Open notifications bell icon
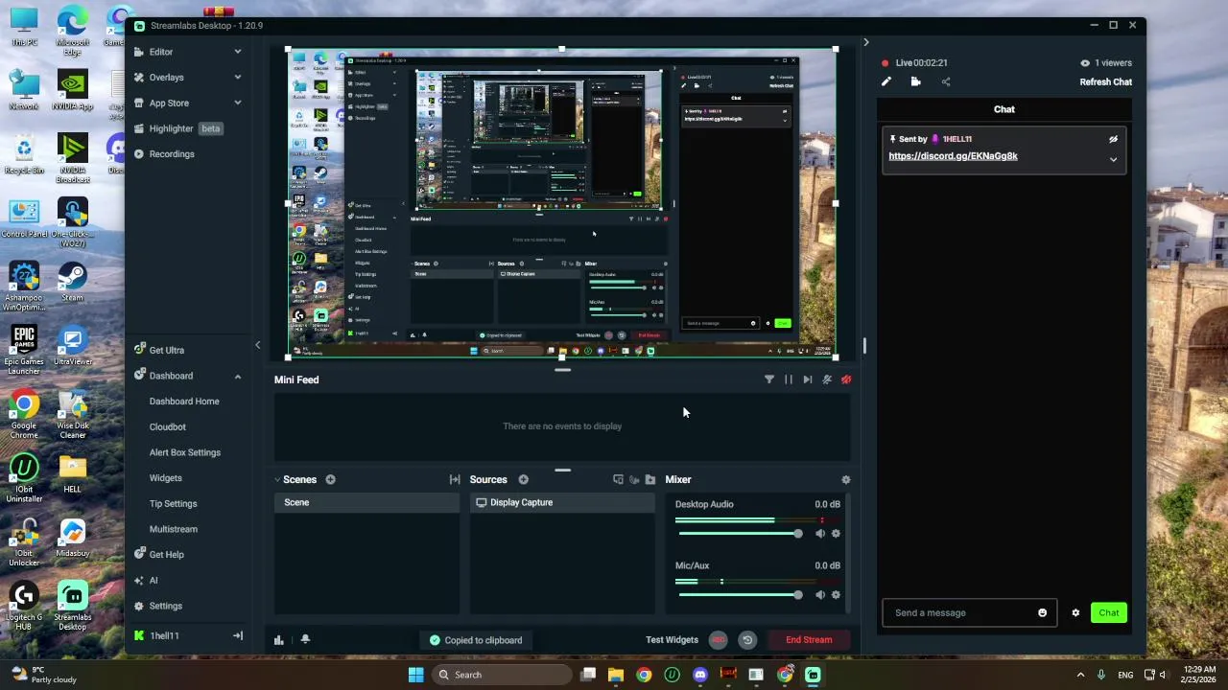Viewport: 1228px width, 690px height. pyautogui.click(x=305, y=639)
